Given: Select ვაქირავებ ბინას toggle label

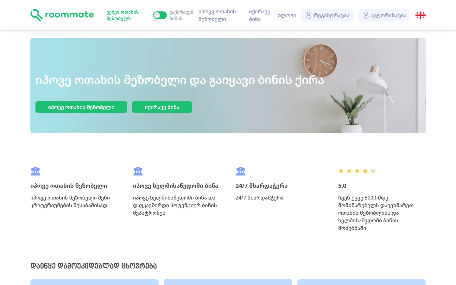Looking at the screenshot, I should 181,15.
